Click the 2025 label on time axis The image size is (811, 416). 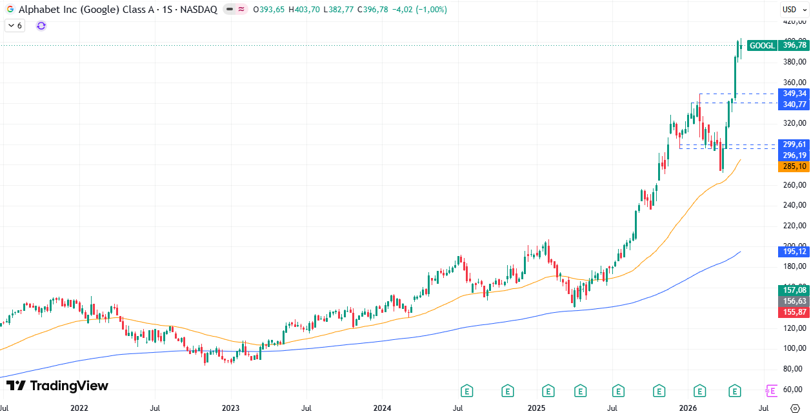click(537, 408)
